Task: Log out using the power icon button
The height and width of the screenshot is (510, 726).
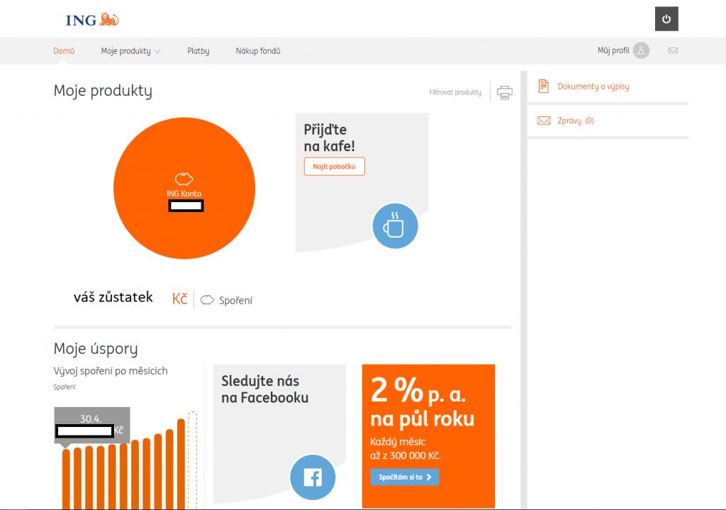Action: (x=666, y=19)
